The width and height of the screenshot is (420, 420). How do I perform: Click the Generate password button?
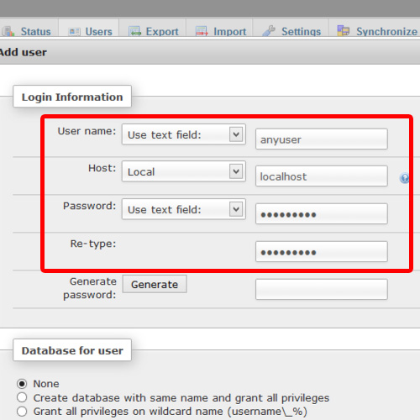coord(155,284)
